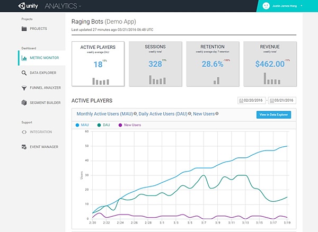Image resolution: width=318 pixels, height=232 pixels.
Task: Toggle the DAU series in chart legend
Action: click(104, 125)
